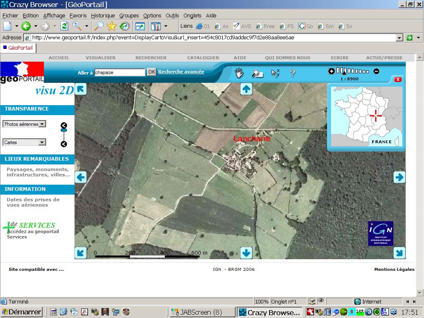Click the browser green Back button
Image resolution: width=424 pixels, height=318 pixels.
[26, 26]
